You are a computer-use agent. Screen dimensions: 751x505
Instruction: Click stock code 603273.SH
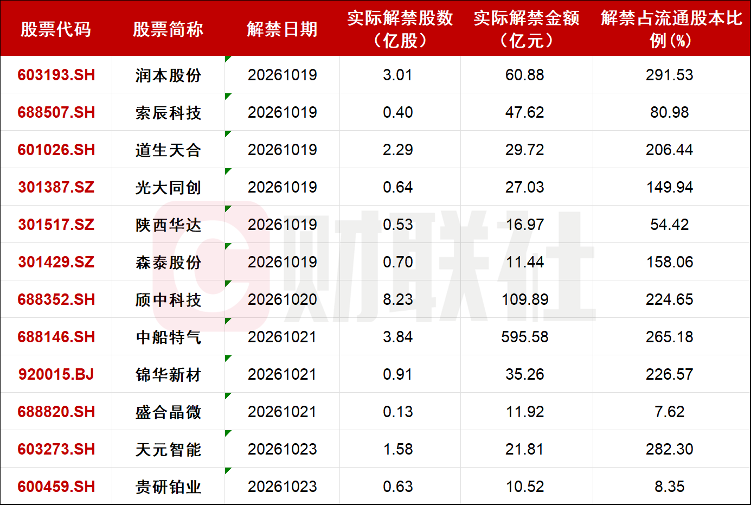pyautogui.click(x=56, y=449)
